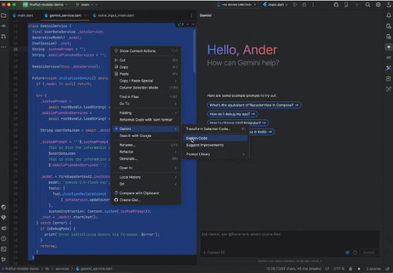Image resolution: width=393 pixels, height=273 pixels.
Task: Choose Search with Google
Action: click(146, 136)
